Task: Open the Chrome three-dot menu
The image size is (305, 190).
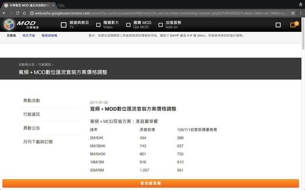Action: (x=301, y=13)
